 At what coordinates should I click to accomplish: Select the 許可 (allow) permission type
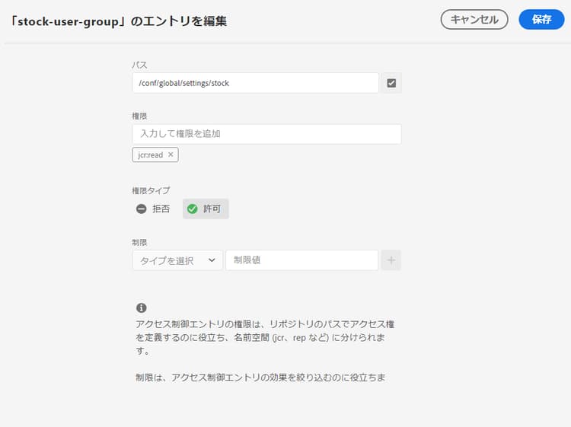(x=206, y=209)
